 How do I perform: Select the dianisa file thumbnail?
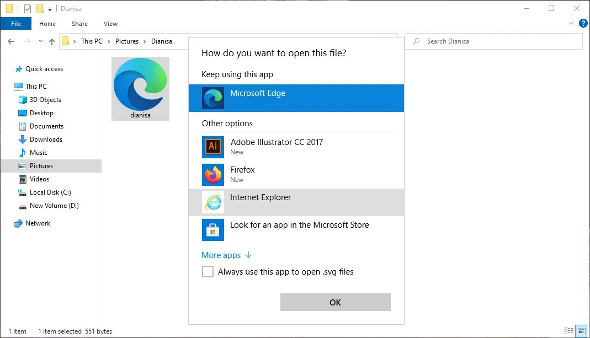pos(140,88)
